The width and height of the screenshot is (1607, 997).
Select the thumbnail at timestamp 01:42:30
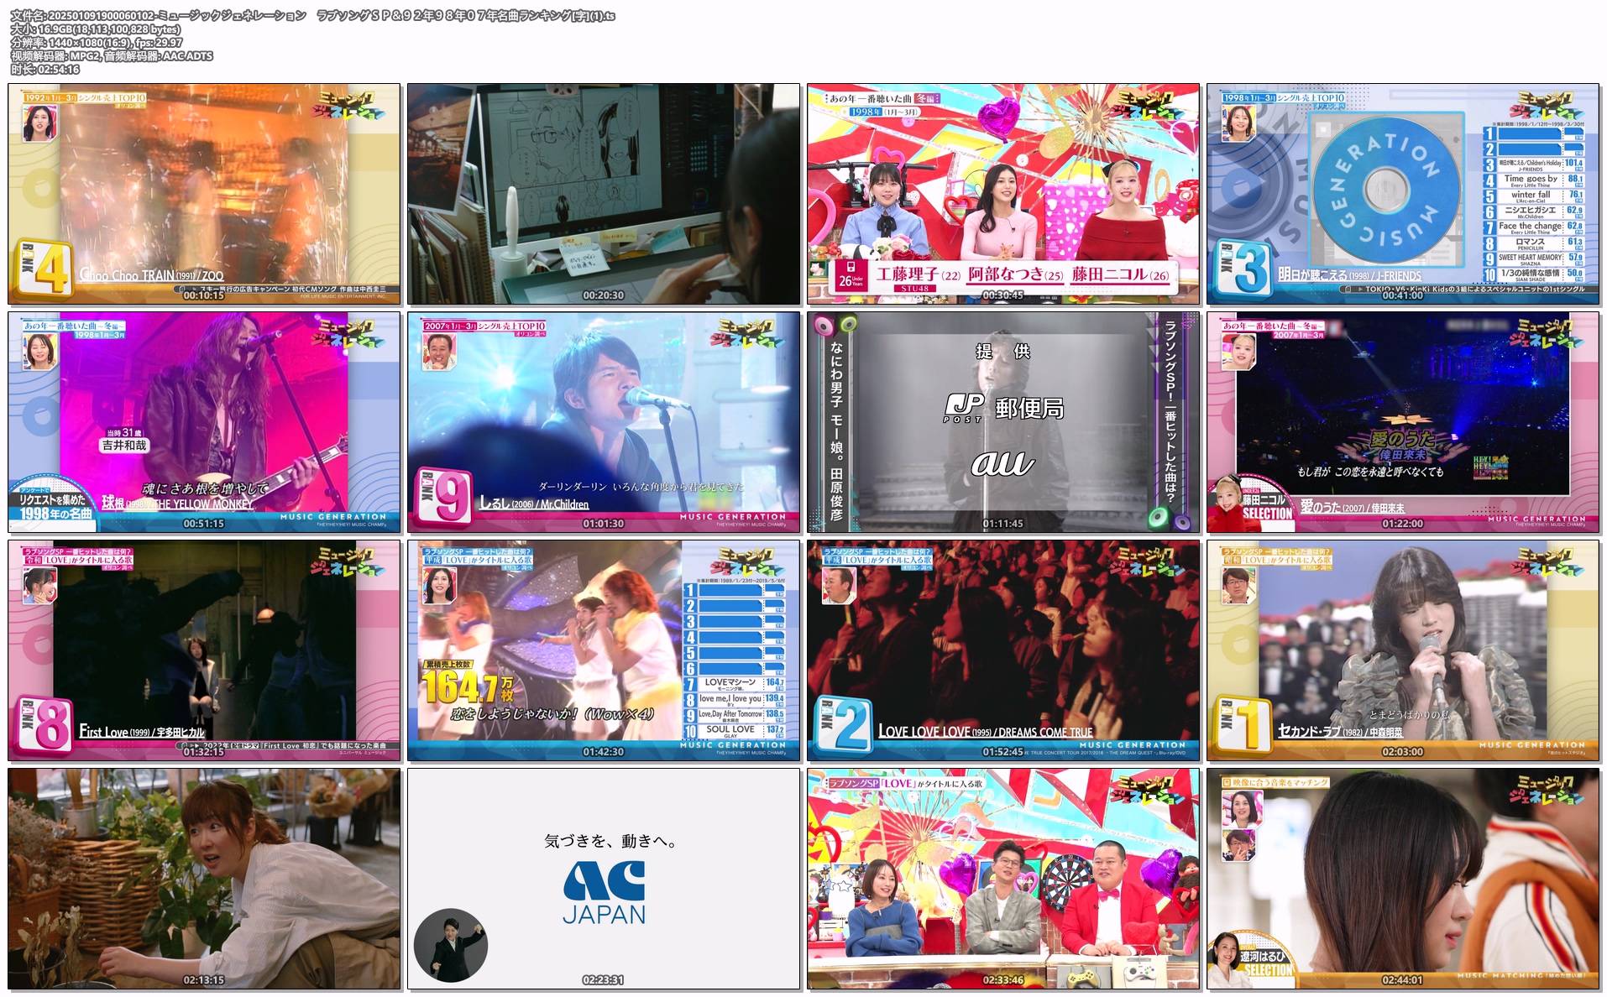click(604, 650)
